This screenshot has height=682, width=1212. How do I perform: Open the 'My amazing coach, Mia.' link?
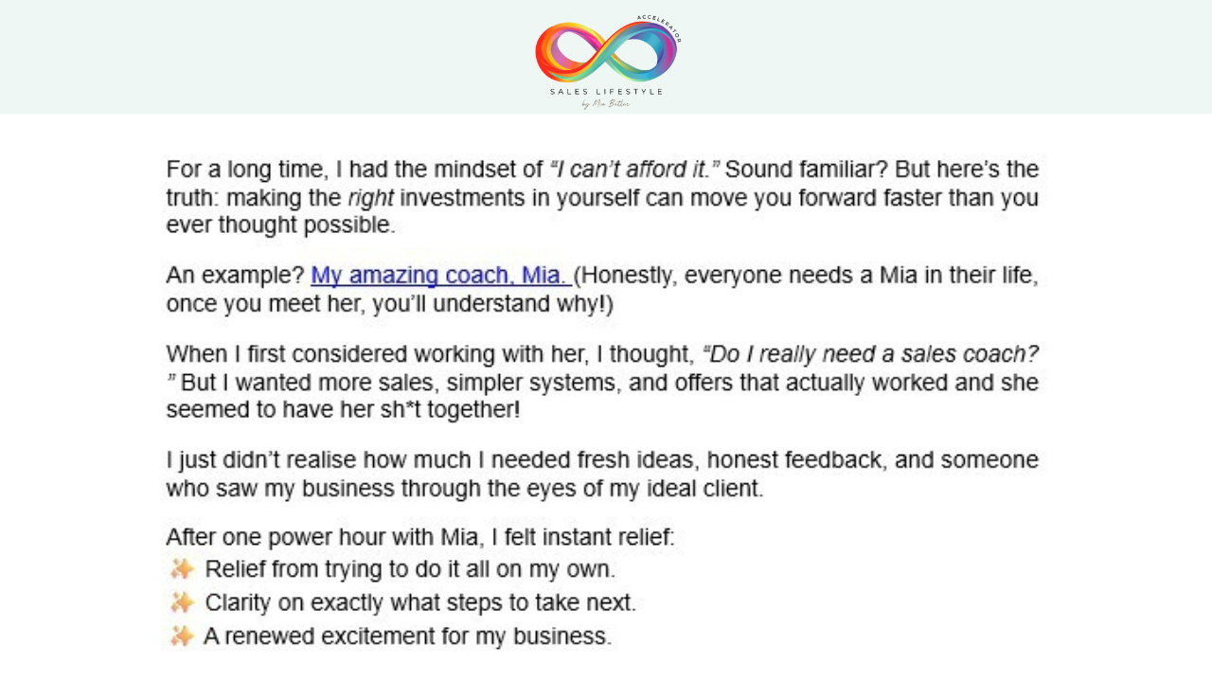click(x=441, y=276)
